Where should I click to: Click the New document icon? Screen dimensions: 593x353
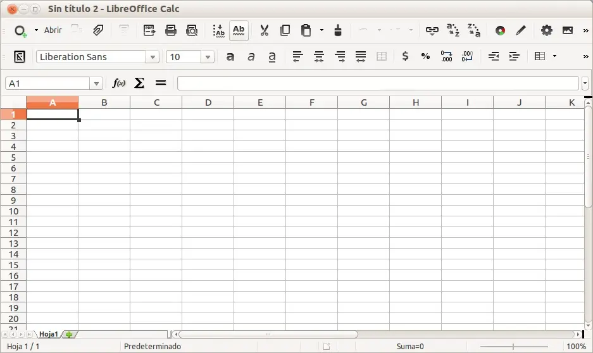click(20, 30)
